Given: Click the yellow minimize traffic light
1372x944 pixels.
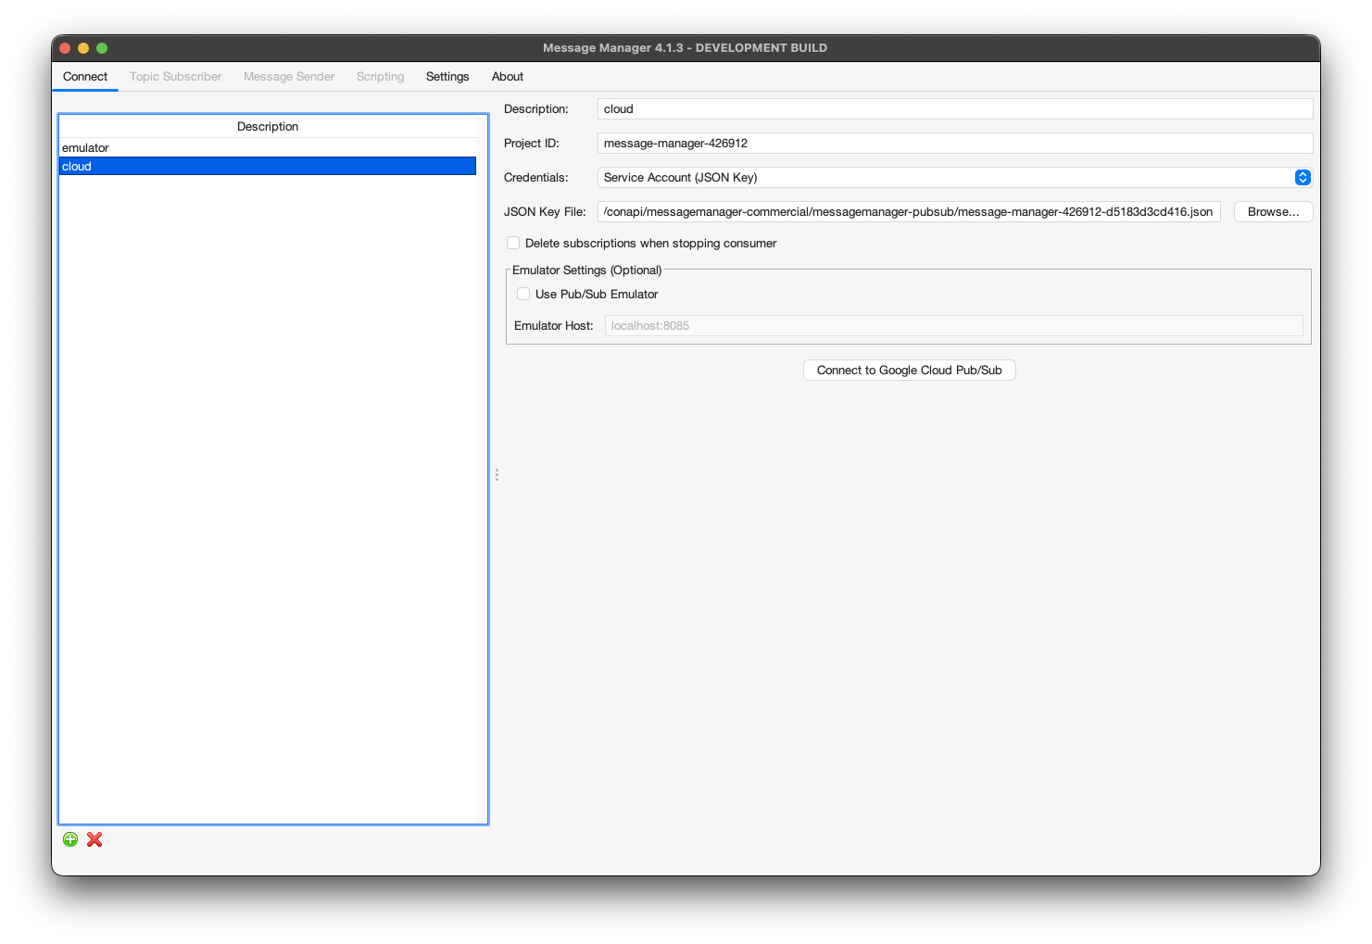Looking at the screenshot, I should [83, 47].
